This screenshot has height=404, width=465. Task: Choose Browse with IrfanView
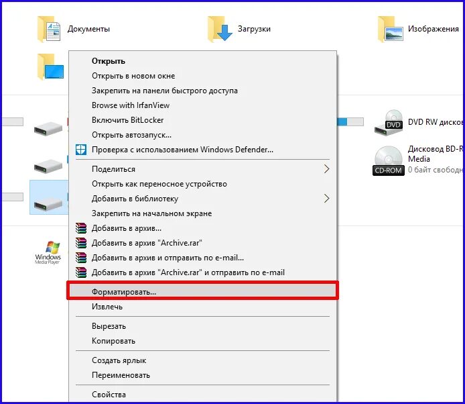tap(203, 105)
